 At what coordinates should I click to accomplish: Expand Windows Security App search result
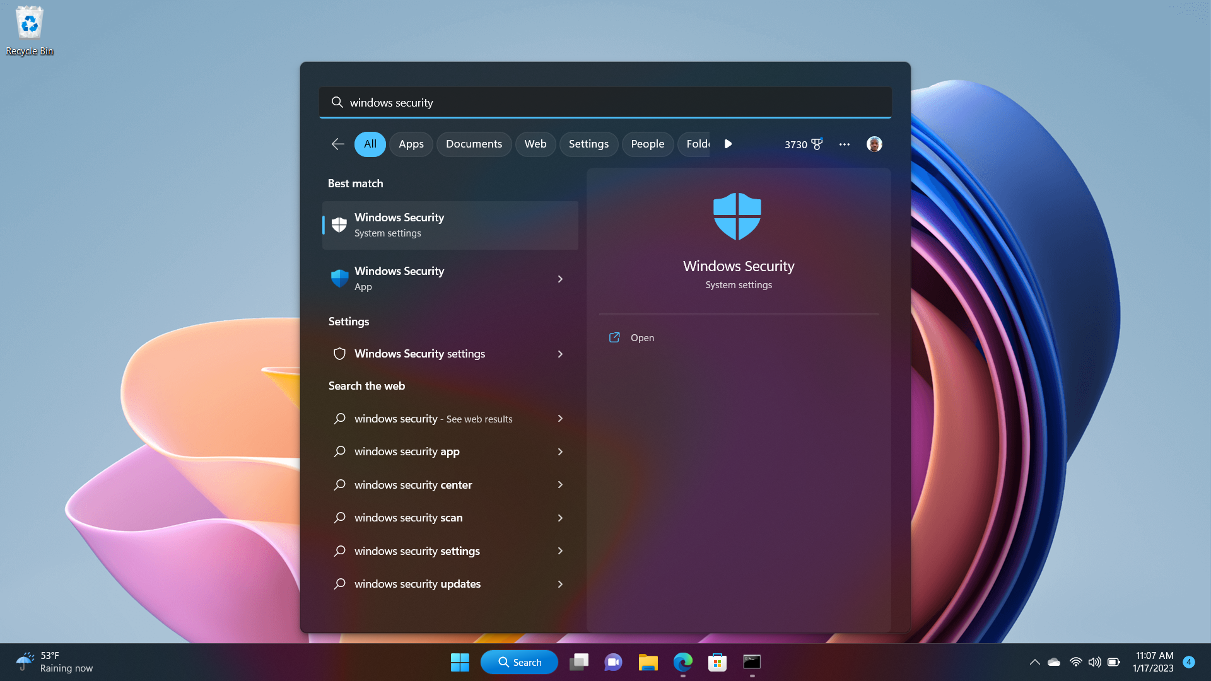561,277
